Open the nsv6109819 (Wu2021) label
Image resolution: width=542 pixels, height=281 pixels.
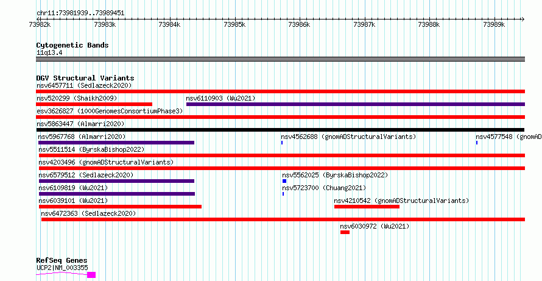73,188
